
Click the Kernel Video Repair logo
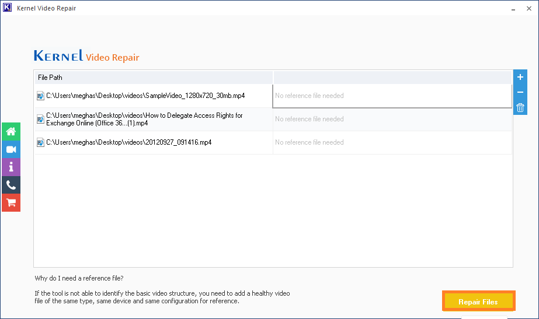(x=86, y=56)
